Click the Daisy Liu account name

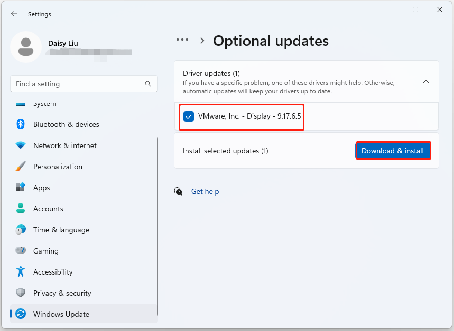tap(63, 43)
